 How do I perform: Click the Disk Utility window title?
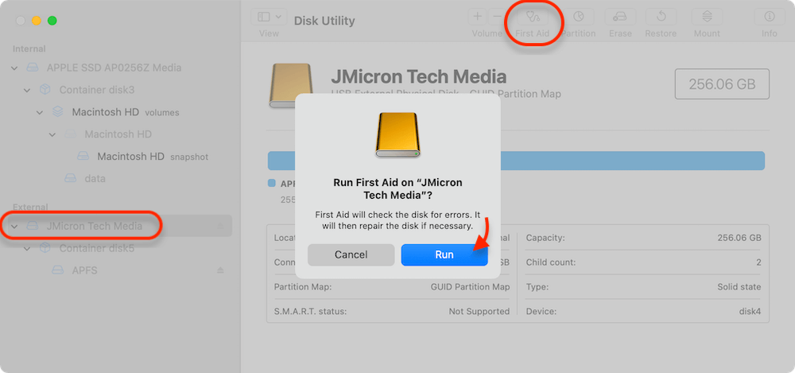(x=324, y=21)
